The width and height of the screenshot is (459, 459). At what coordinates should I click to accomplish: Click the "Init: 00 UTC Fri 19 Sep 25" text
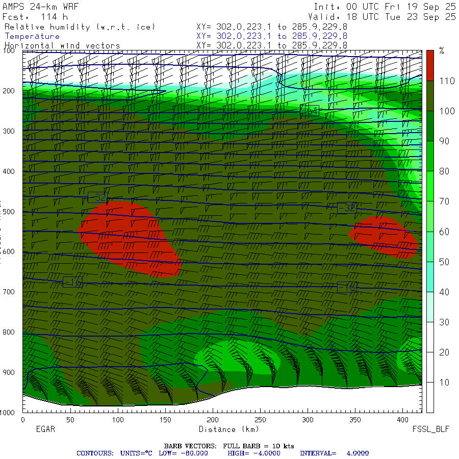click(x=385, y=7)
